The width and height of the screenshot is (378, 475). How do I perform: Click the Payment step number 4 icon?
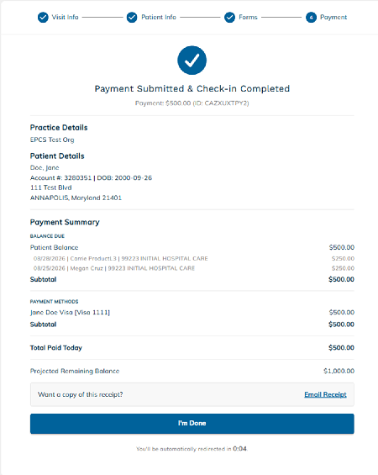pyautogui.click(x=311, y=18)
